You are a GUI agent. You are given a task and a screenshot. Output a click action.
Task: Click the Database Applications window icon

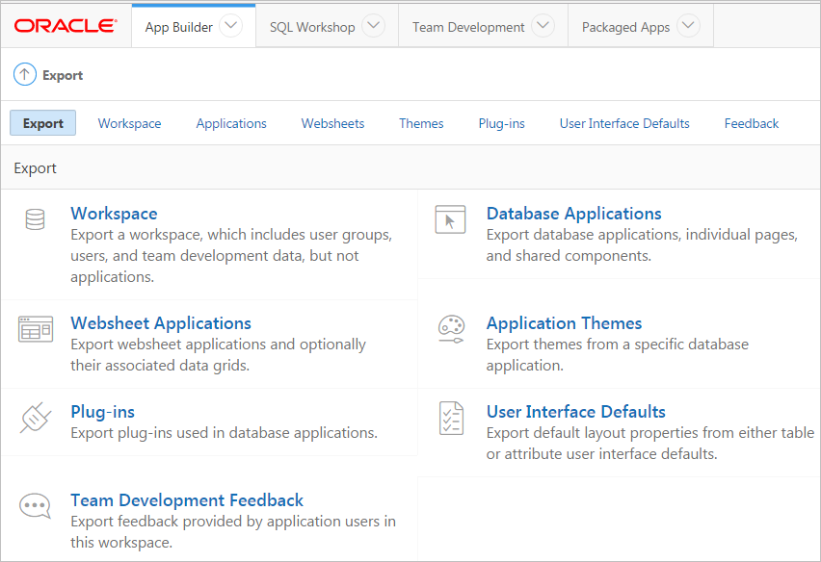point(450,219)
